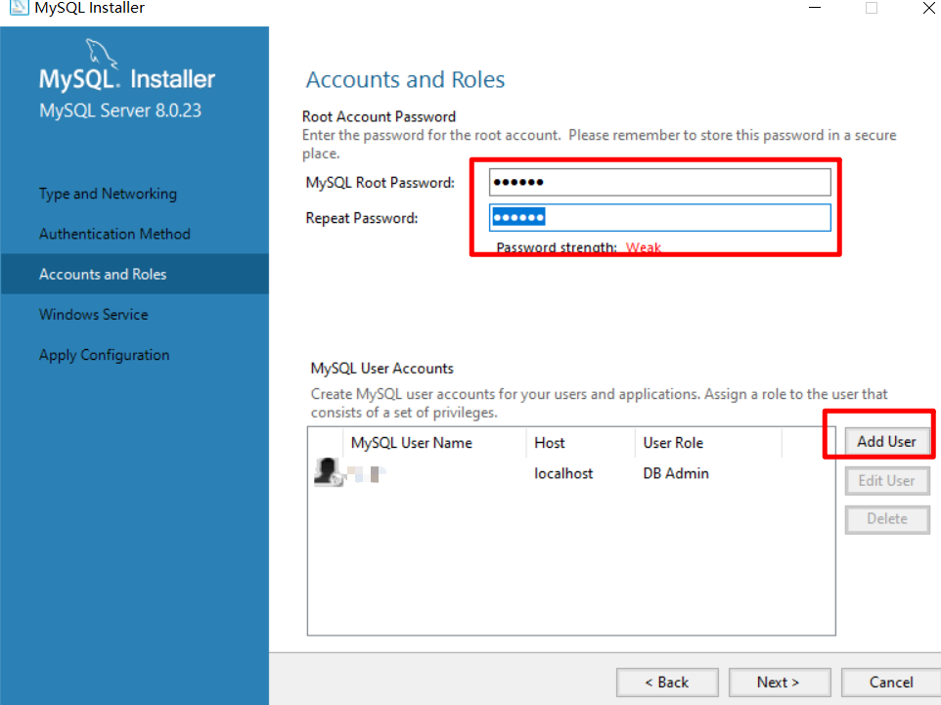Select the 'DB Admin' role cell
Screen dimensions: 941x705
point(676,473)
